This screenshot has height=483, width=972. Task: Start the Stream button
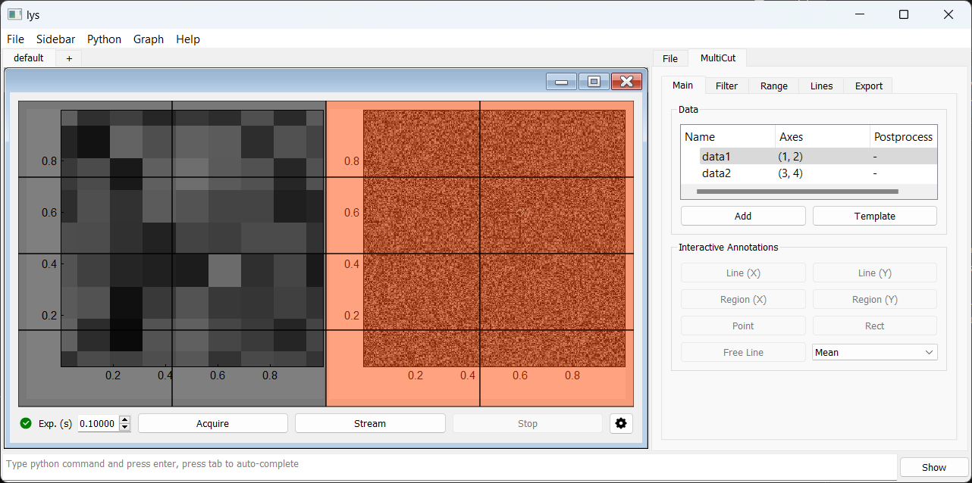coord(370,423)
